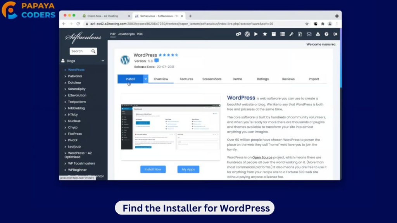Select Dotclear in the sidebar
Screen dimensions: 397x223
click(x=74, y=82)
